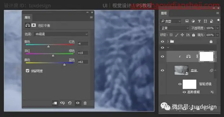The image size is (224, 117).
Task: Hide the top folder group layer
Action: (162, 41)
